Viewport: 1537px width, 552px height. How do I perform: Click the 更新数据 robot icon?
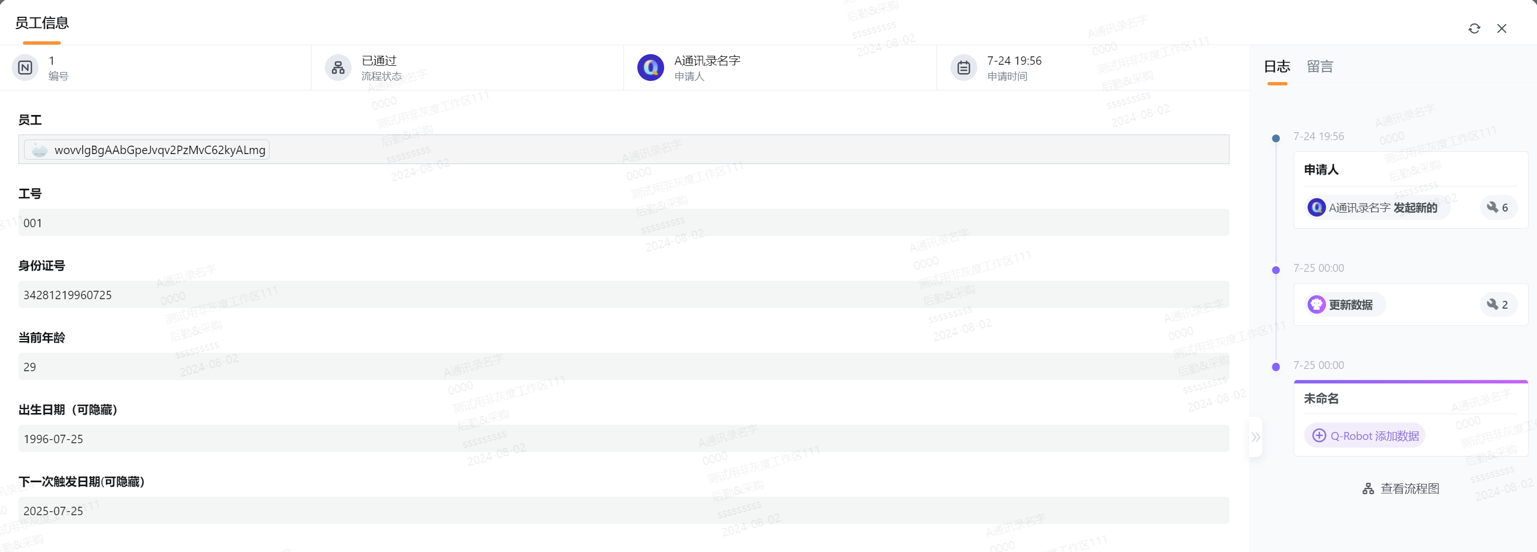coord(1316,304)
